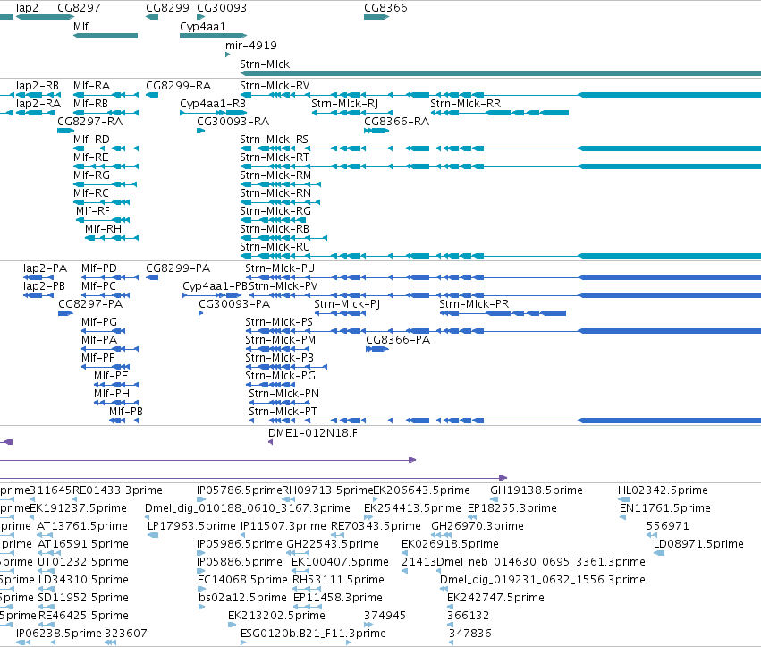The image size is (761, 647).
Task: Select EST EK254413.5prime
Action: 412,508
